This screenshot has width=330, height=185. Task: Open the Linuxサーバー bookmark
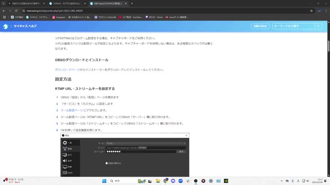coord(176,17)
